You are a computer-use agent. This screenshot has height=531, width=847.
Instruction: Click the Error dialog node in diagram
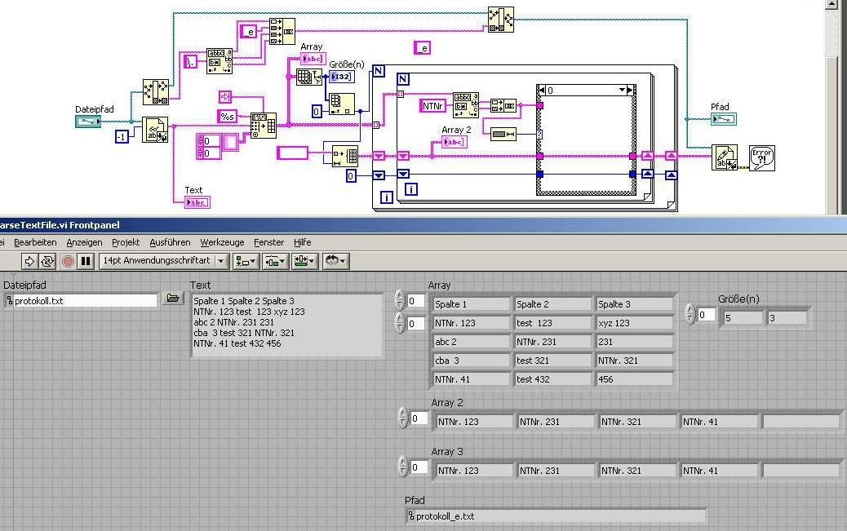(x=761, y=157)
